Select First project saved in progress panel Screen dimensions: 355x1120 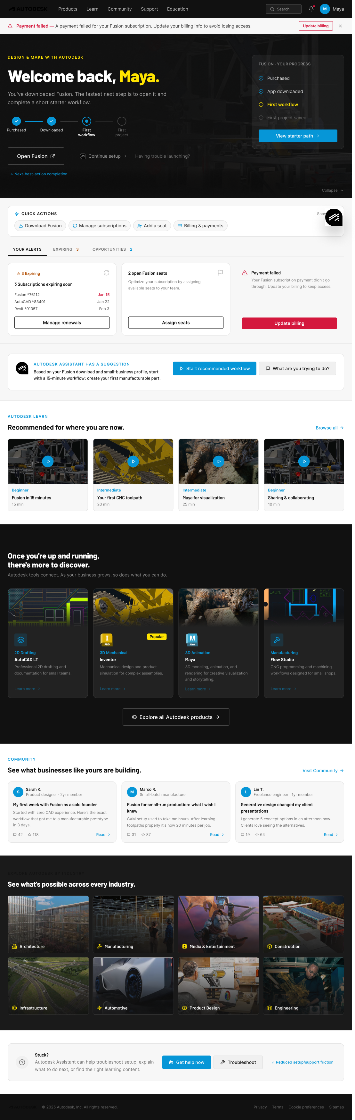(x=298, y=118)
